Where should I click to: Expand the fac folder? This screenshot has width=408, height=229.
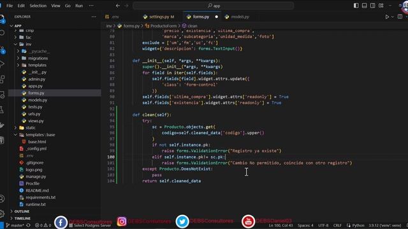coord(29,38)
